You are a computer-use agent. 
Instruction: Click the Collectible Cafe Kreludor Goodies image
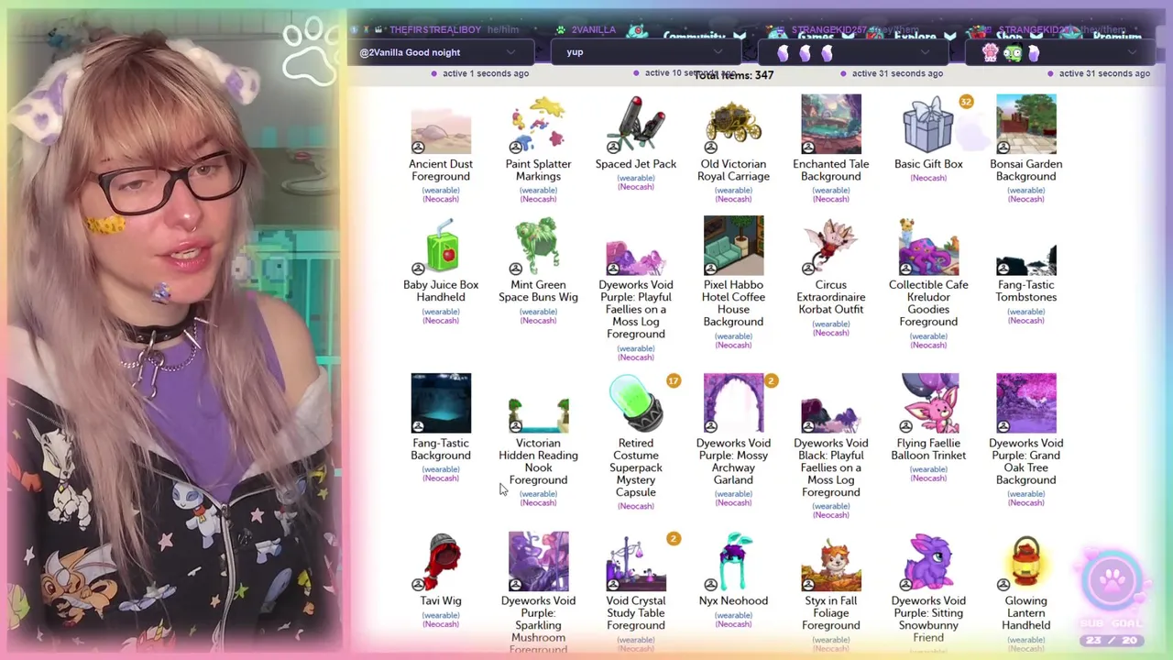(928, 245)
